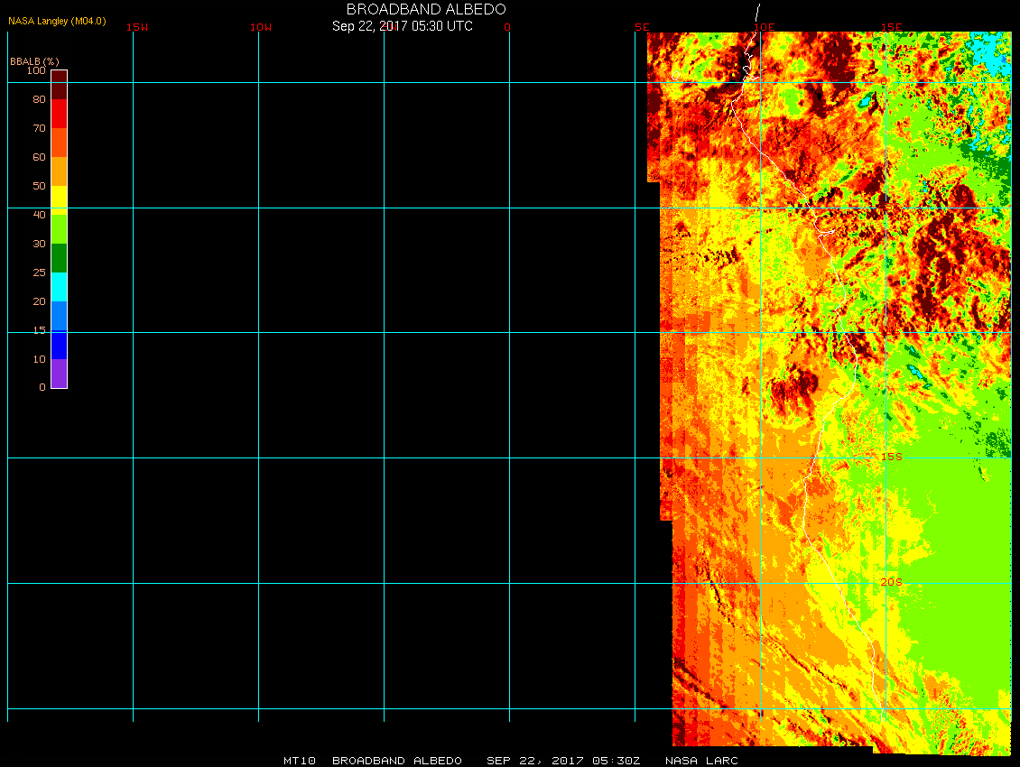
Task: Click the 20S latitude label on map
Action: (x=891, y=582)
